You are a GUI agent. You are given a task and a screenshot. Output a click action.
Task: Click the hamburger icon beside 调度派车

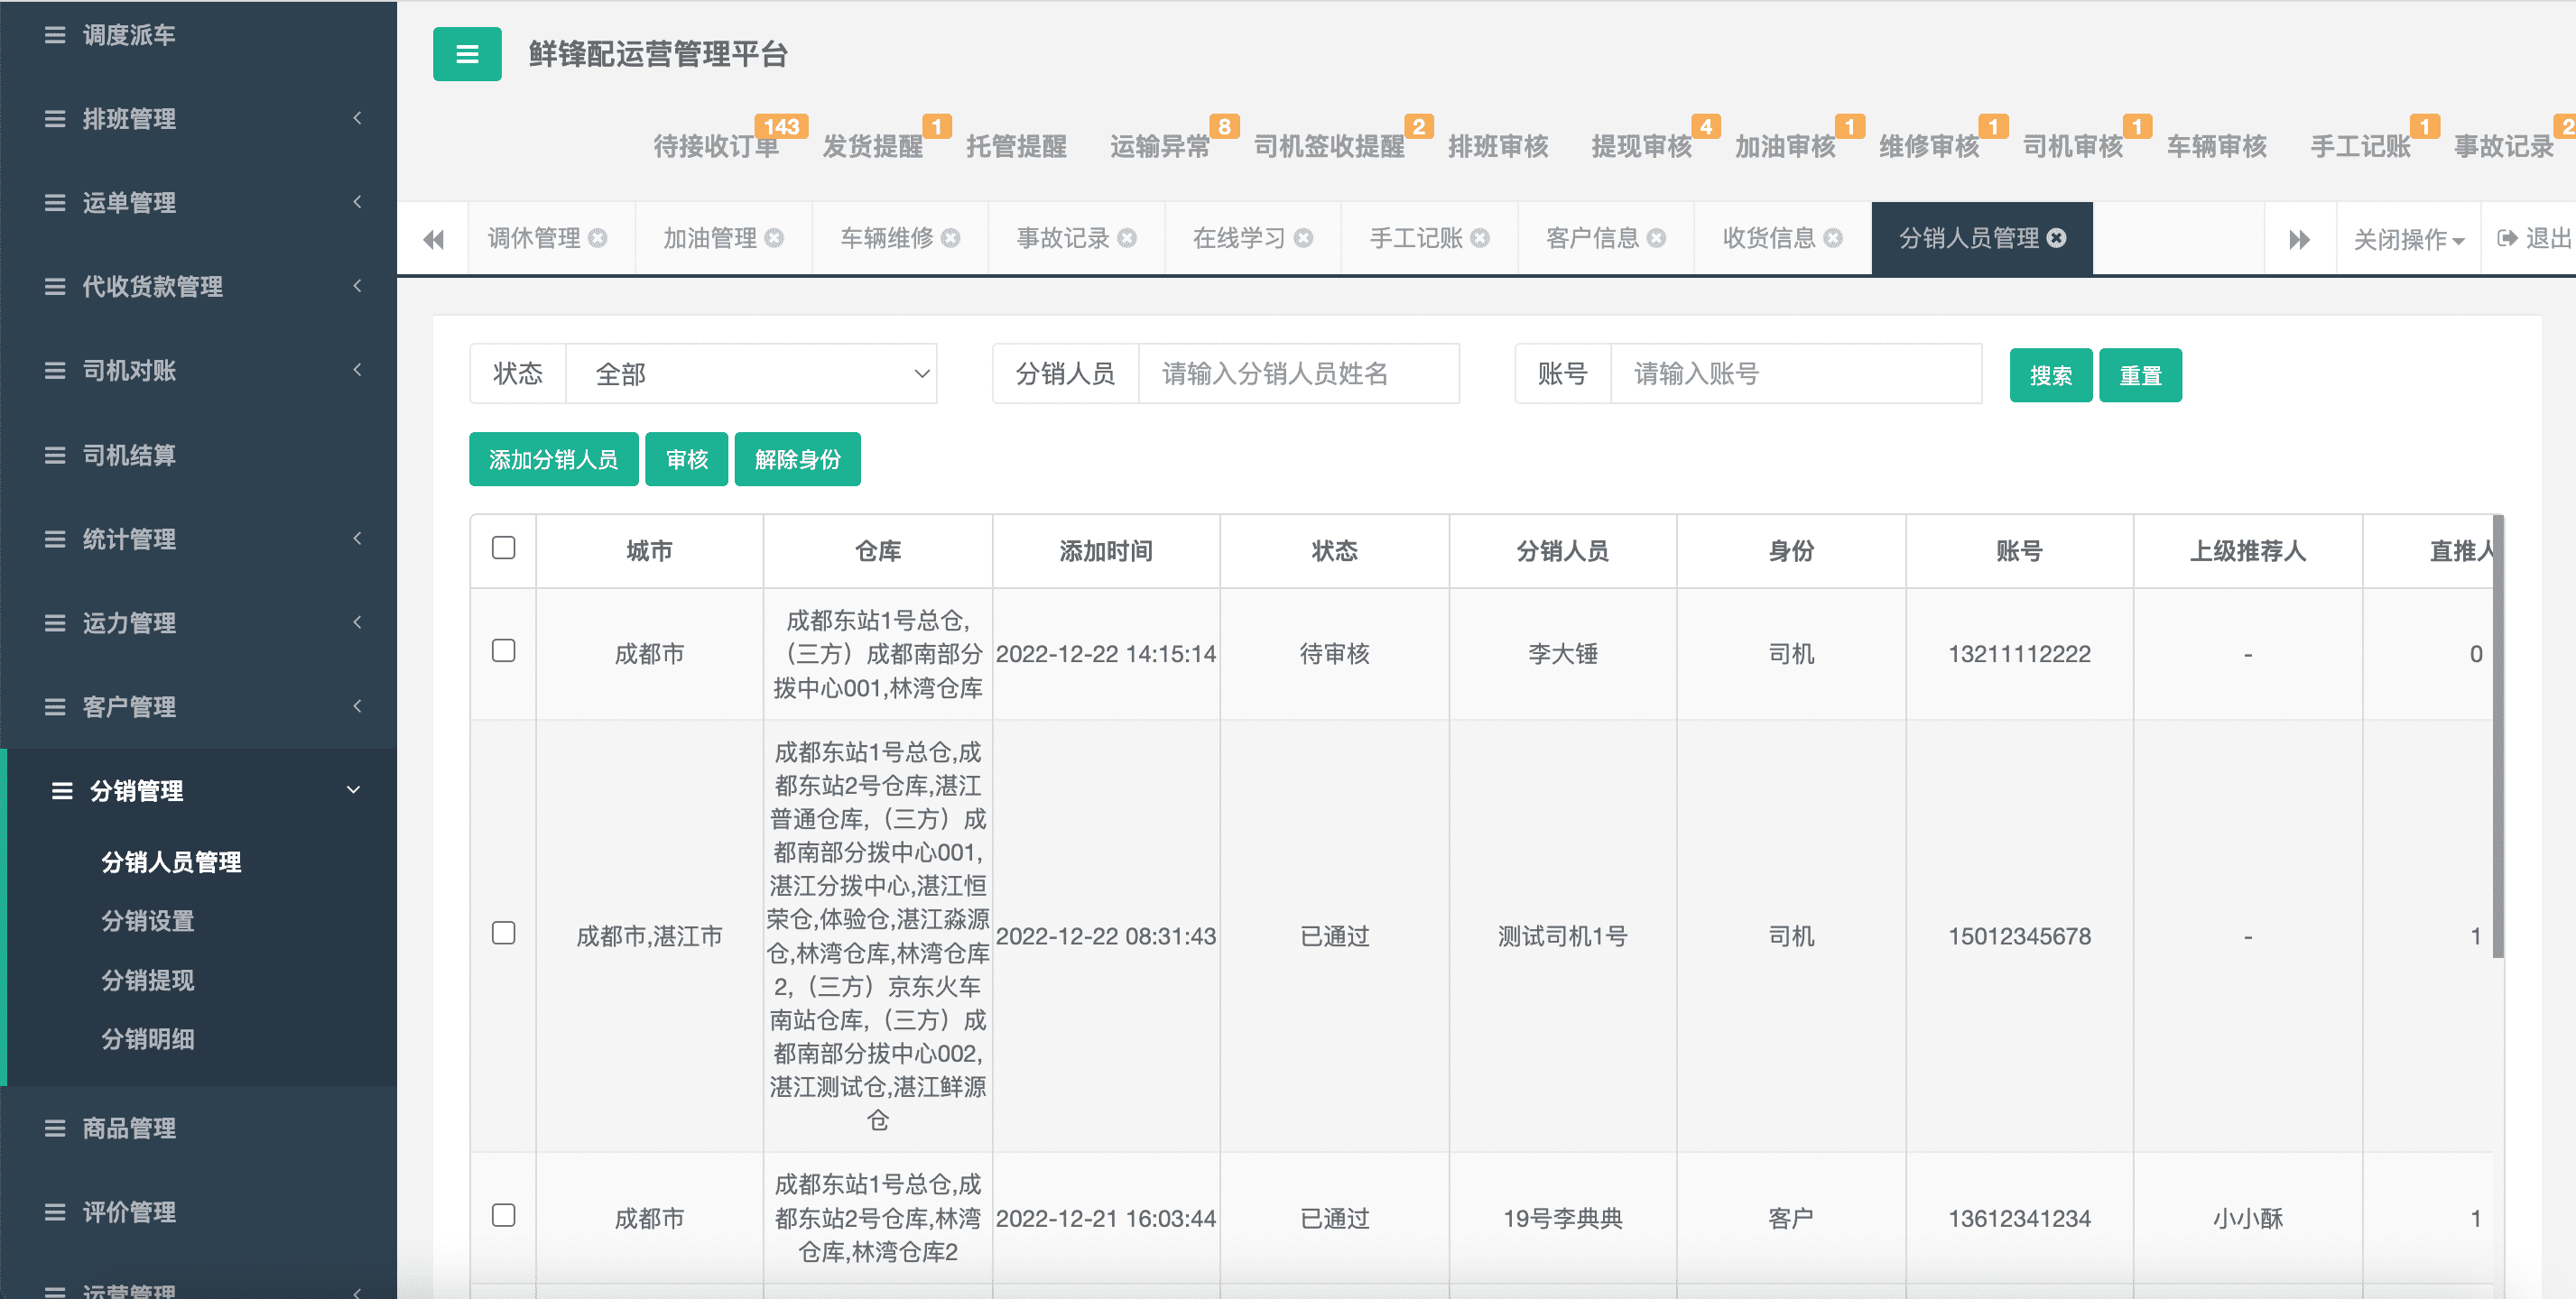point(55,35)
